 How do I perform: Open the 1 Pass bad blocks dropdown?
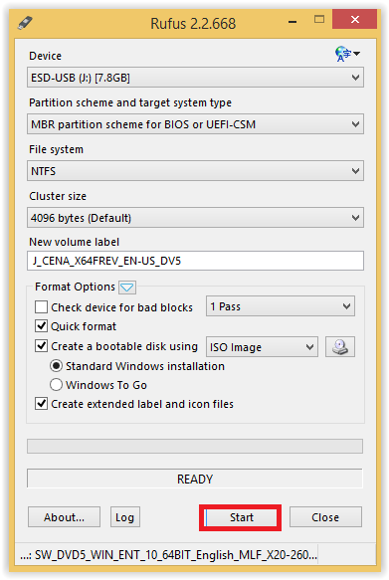coord(281,305)
